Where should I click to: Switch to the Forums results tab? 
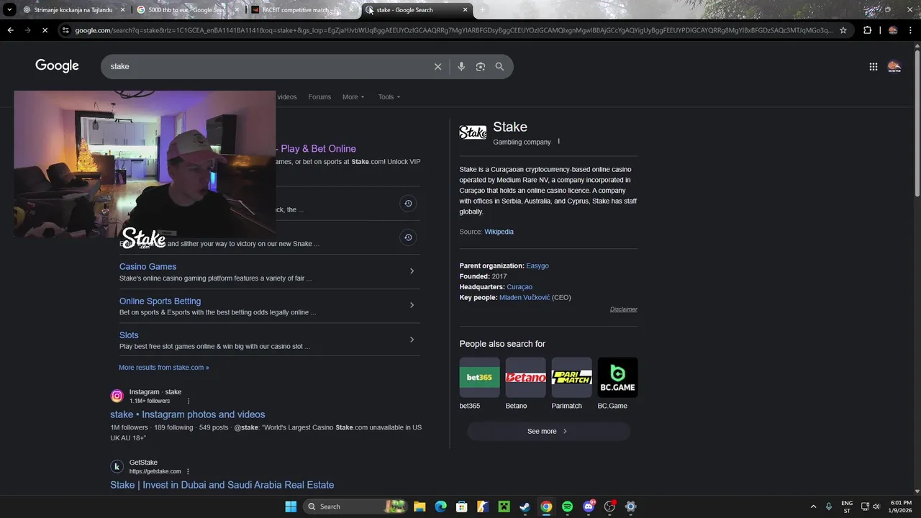click(x=319, y=97)
